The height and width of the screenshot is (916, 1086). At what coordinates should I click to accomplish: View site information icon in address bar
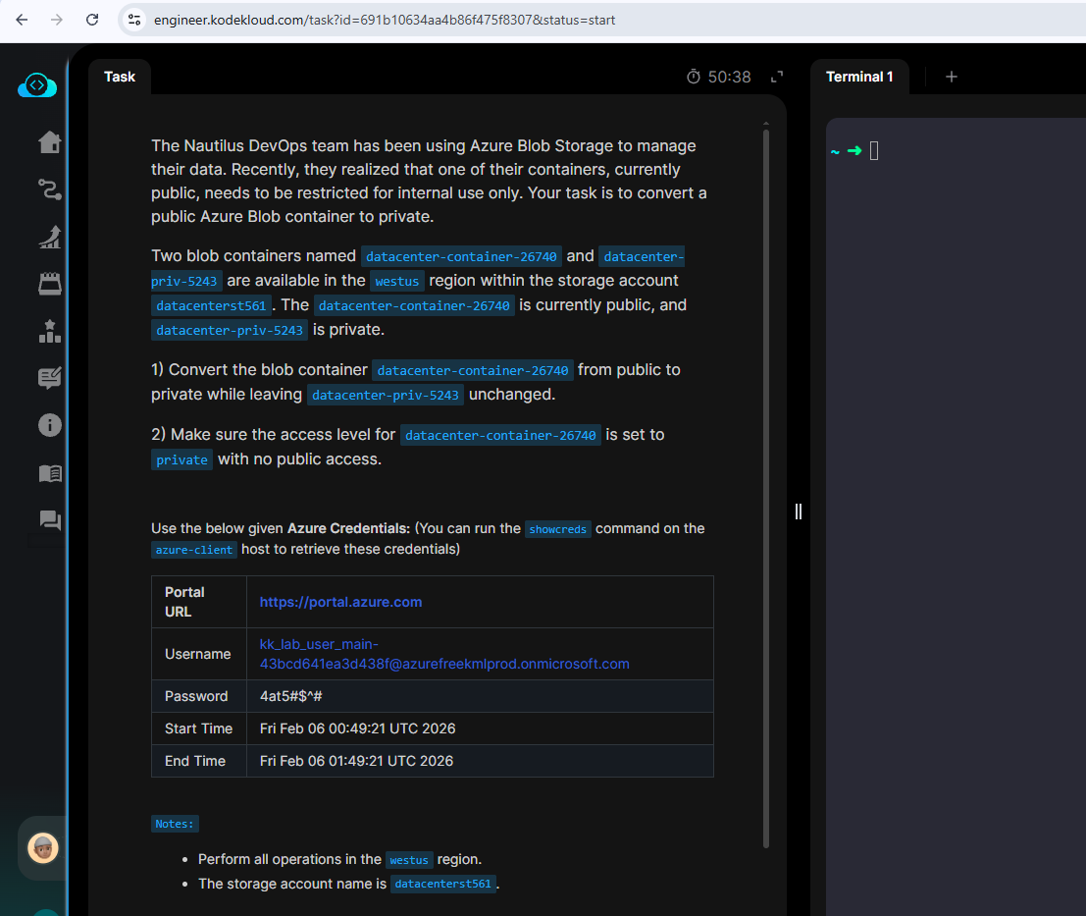134,20
